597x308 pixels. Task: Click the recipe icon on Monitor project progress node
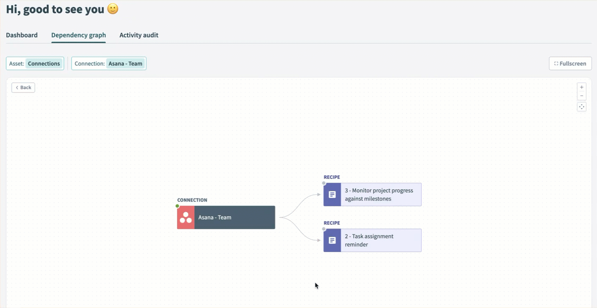[x=332, y=194]
